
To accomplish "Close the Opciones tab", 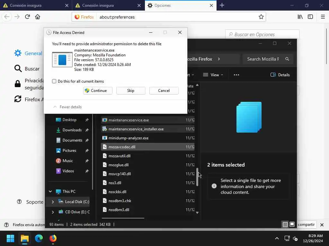I will click(x=211, y=5).
